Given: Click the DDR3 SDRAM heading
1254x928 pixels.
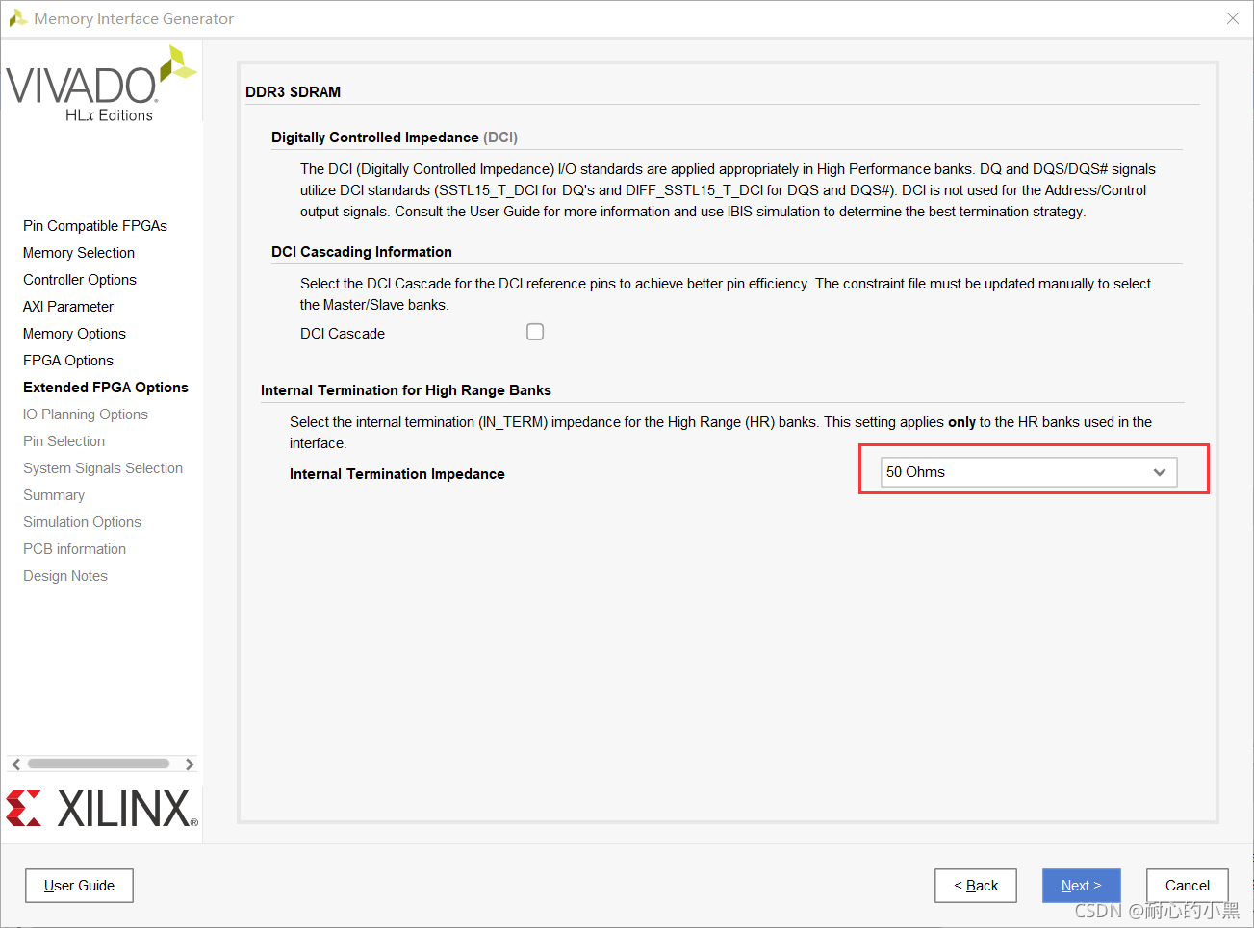Looking at the screenshot, I should point(293,92).
